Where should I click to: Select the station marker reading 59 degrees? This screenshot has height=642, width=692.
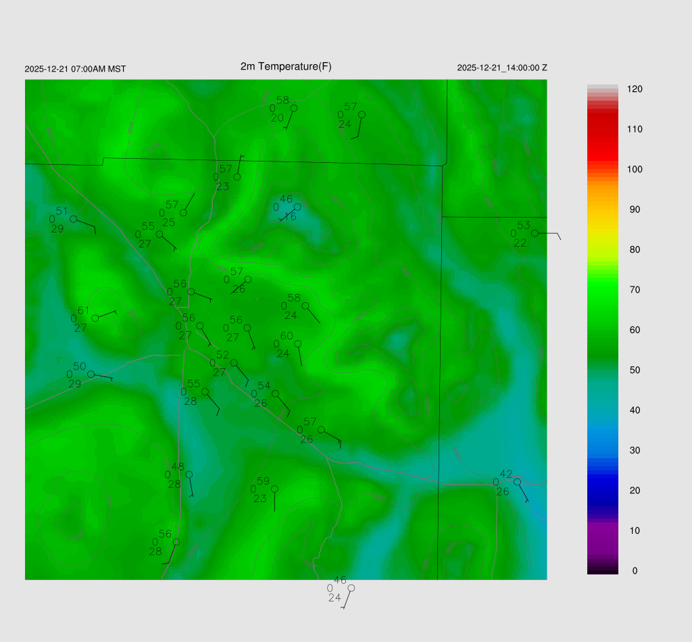pos(274,489)
